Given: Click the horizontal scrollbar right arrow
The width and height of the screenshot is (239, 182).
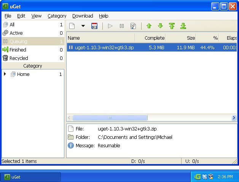Looking at the screenshot, I should [x=234, y=118].
